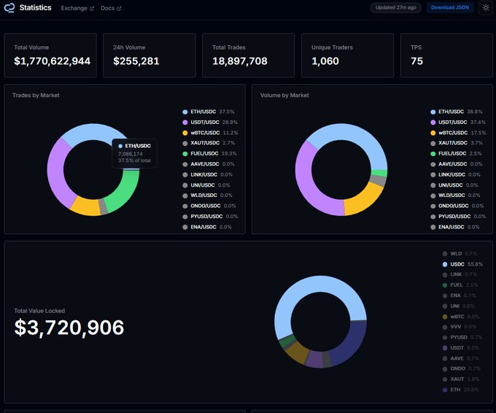
Task: Toggle wBTC/USDC in Trades by Market legend
Action: tap(210, 133)
